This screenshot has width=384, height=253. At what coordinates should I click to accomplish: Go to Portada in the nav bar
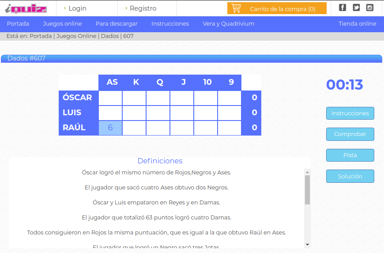tap(18, 24)
